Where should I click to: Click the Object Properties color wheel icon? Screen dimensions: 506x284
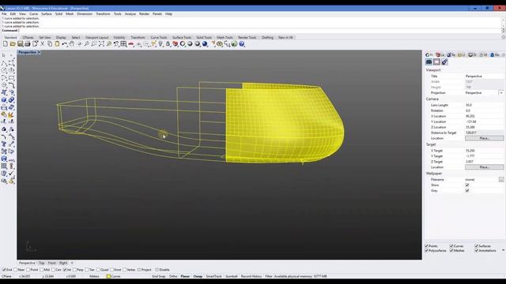click(x=183, y=44)
